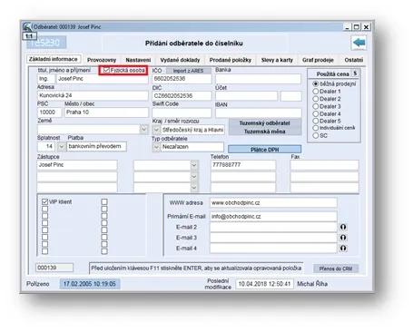The image size is (413, 332).
Task: Click the PSČ field 10000
Action: pyautogui.click(x=49, y=112)
